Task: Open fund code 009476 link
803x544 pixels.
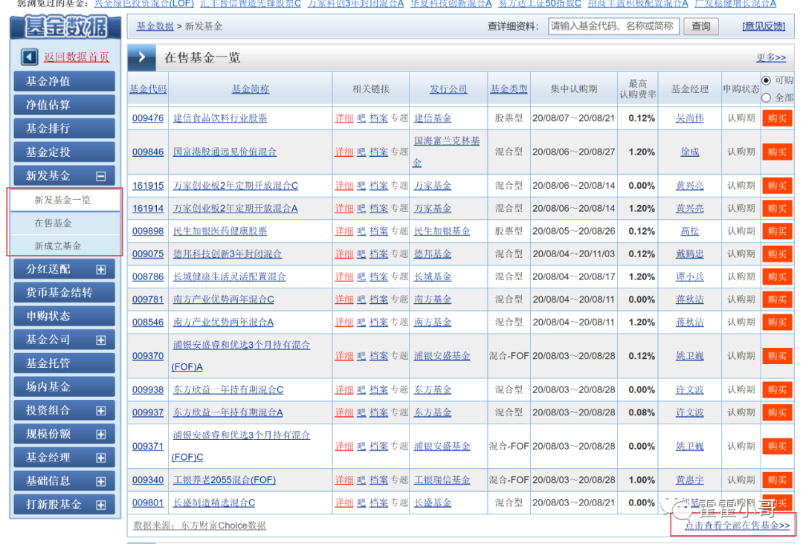Action: [x=148, y=118]
